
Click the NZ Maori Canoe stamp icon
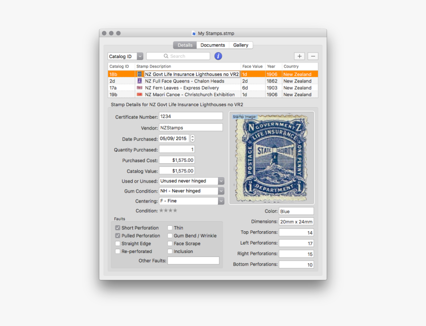coord(140,94)
